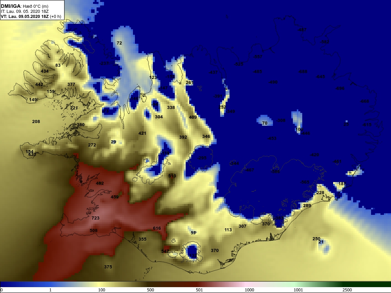
Task: Click the title text 'DMI/IGA: Hæð 0°C (m)'
Action: point(24,6)
